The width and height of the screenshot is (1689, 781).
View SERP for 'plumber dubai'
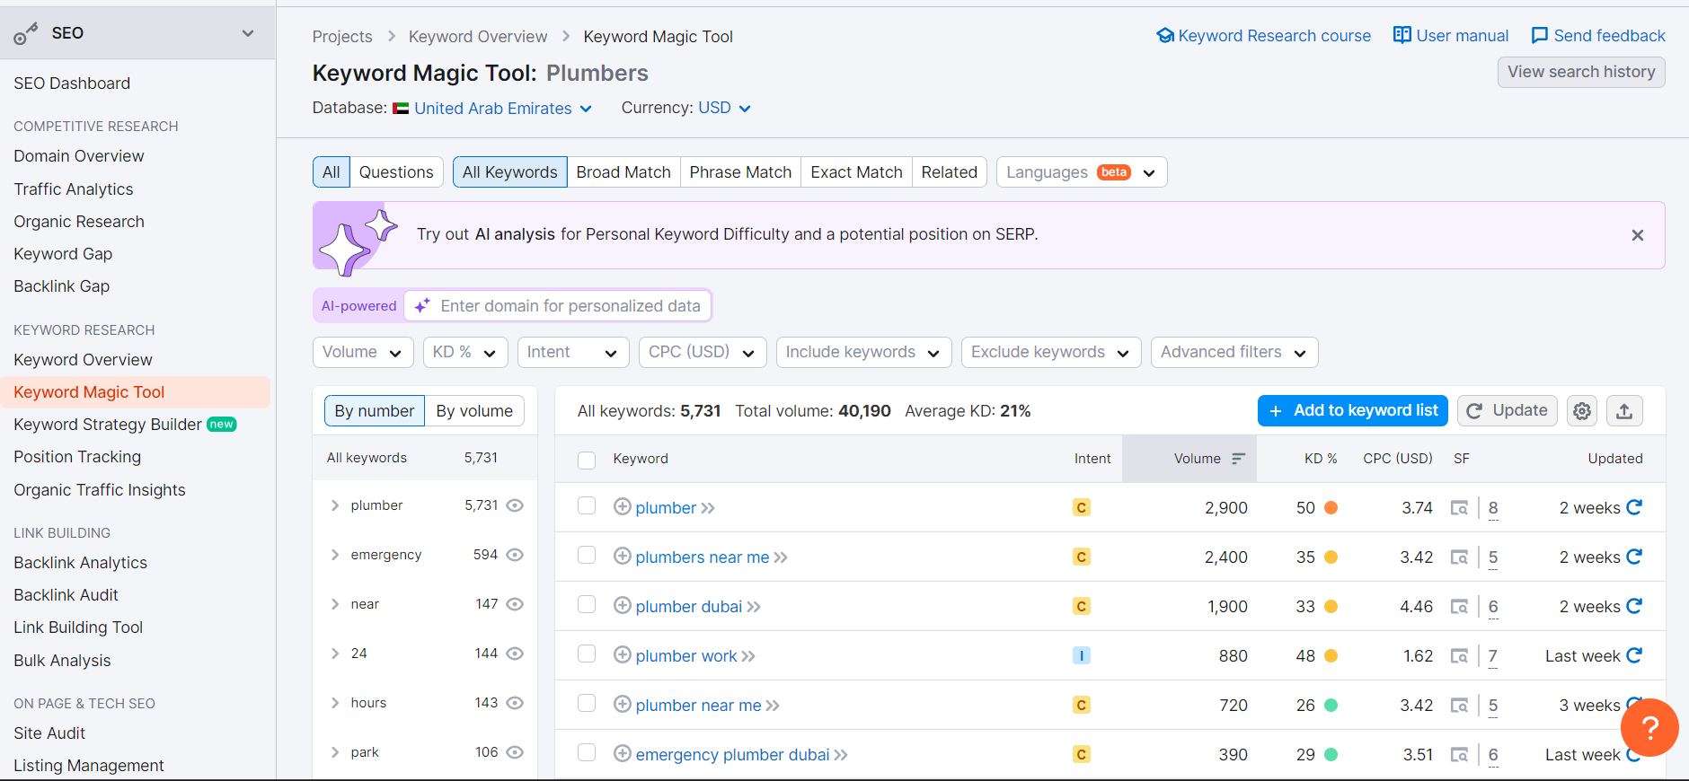[x=1460, y=607]
